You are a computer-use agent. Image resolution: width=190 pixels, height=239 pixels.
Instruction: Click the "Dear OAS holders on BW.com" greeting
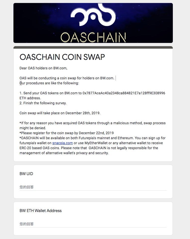coord(43,68)
